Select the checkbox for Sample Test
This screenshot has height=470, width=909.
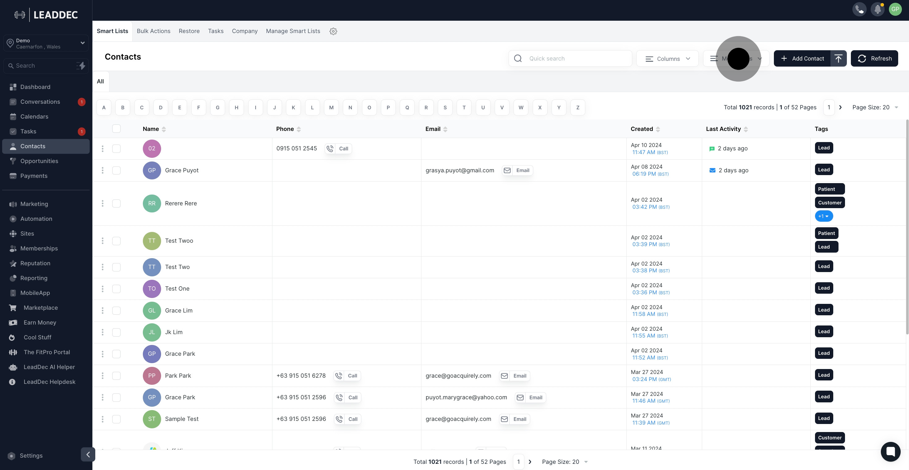[117, 419]
